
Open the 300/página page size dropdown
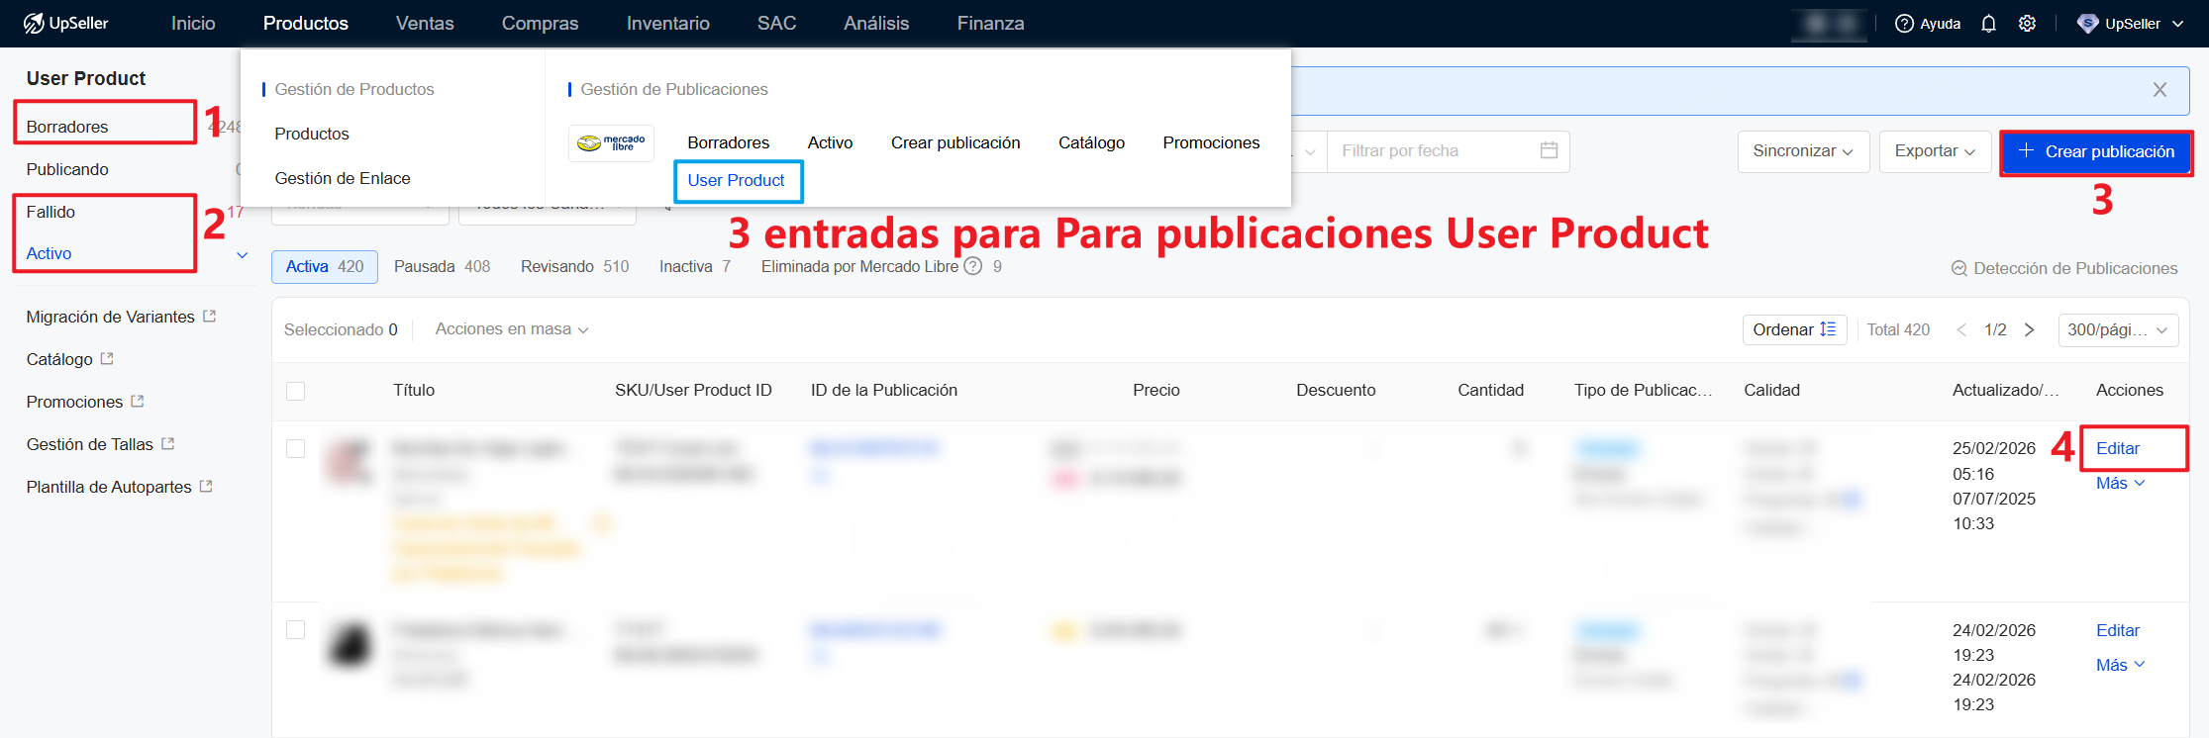coord(2118,329)
